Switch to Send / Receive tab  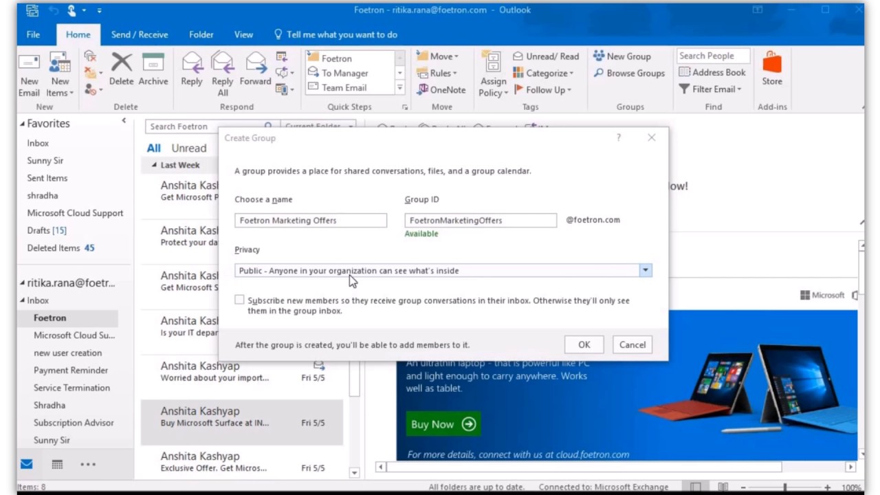[x=140, y=34]
